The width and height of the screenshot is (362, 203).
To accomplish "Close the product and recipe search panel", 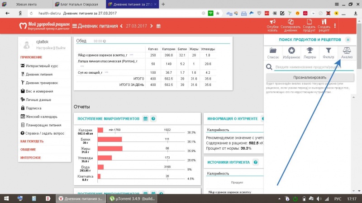I will tap(348, 40).
